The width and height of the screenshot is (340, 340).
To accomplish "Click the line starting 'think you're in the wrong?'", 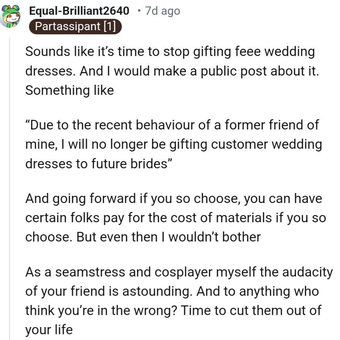I will click(173, 310).
